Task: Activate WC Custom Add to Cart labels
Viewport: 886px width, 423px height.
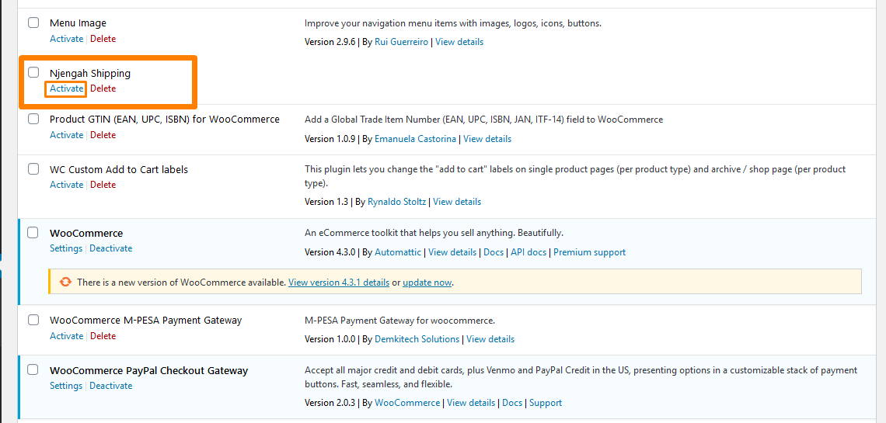Action: coord(67,185)
